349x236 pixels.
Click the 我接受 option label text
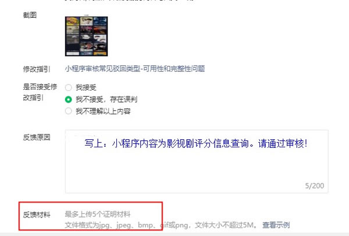(x=86, y=88)
